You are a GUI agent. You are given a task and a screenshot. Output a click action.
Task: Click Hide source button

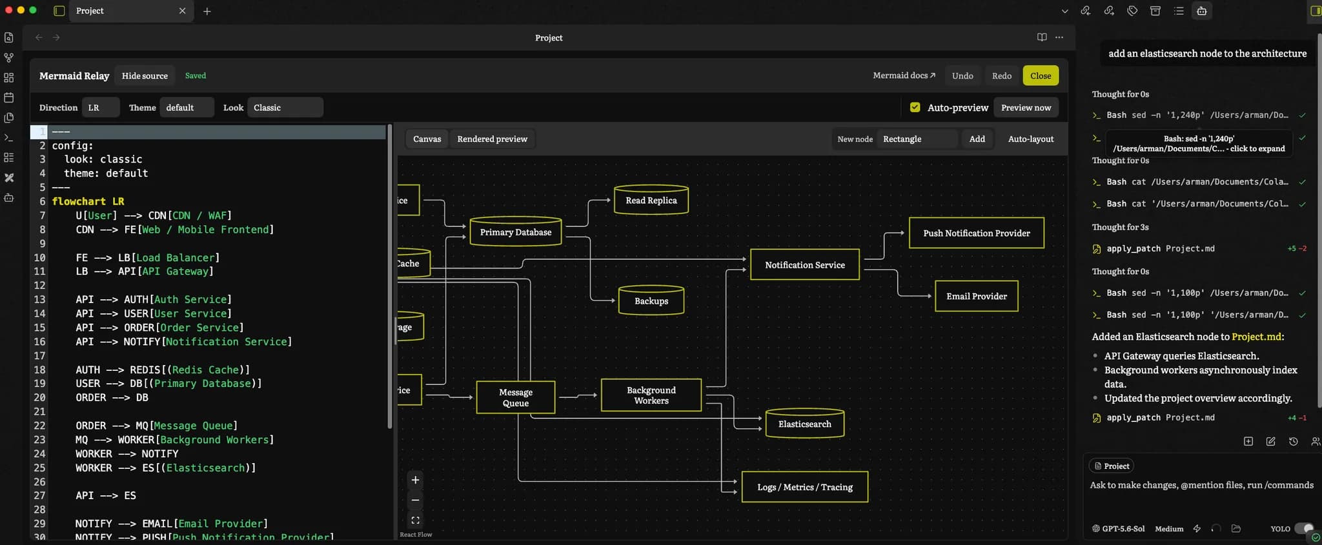145,75
